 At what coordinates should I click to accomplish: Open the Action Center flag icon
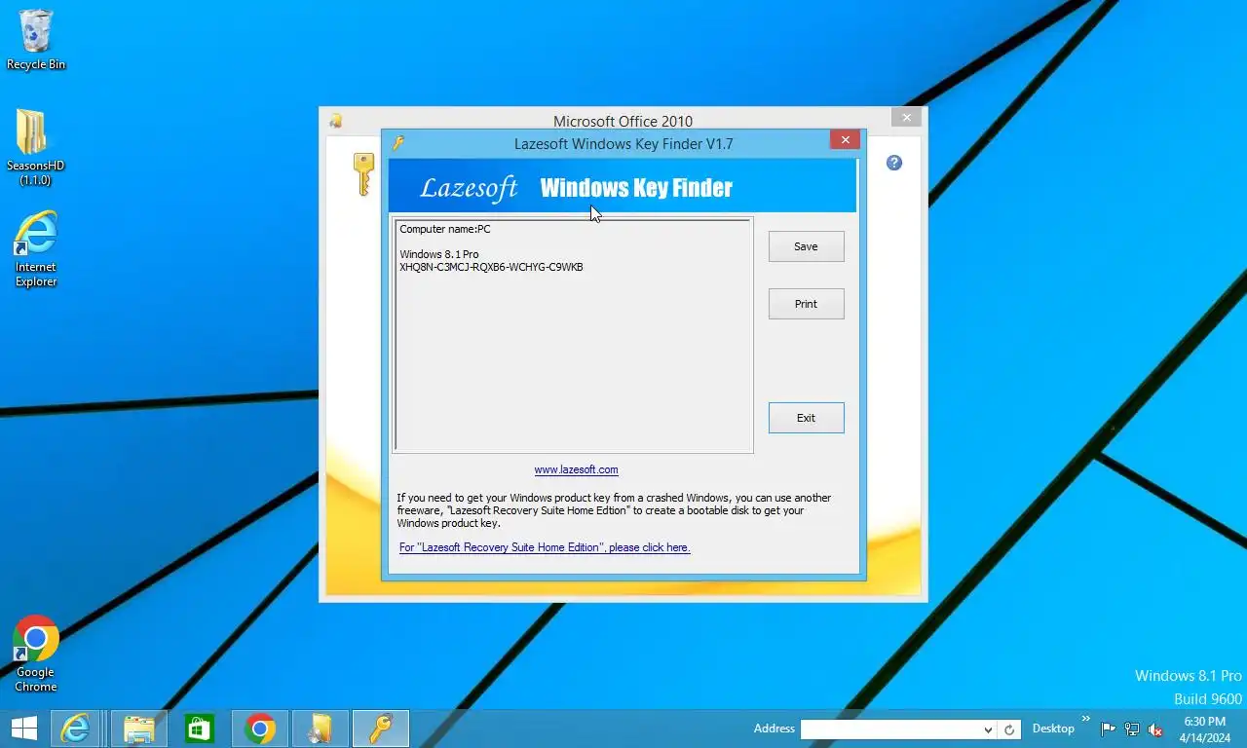coord(1109,729)
